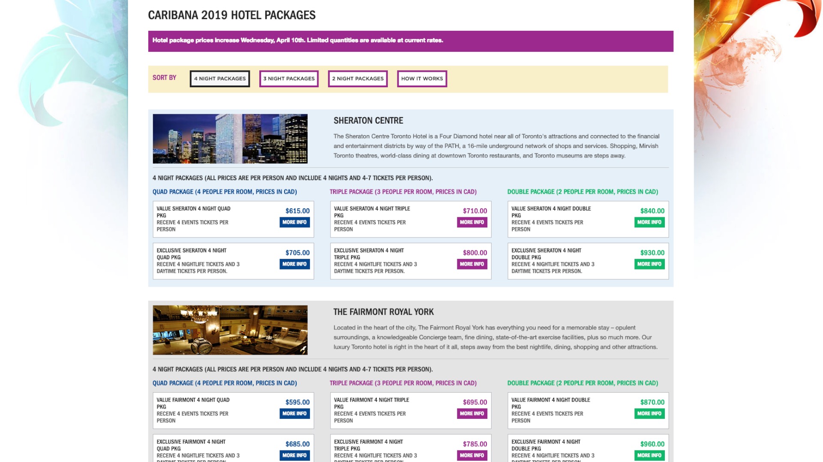
Task: Open More Info for Value Fairmont 4 Night Triple Pkg
Action: click(x=472, y=414)
